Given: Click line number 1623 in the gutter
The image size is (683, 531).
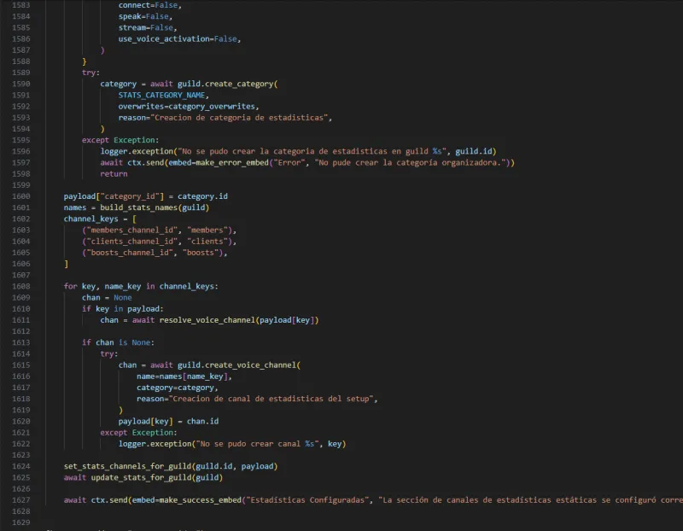Looking at the screenshot, I should coord(20,455).
